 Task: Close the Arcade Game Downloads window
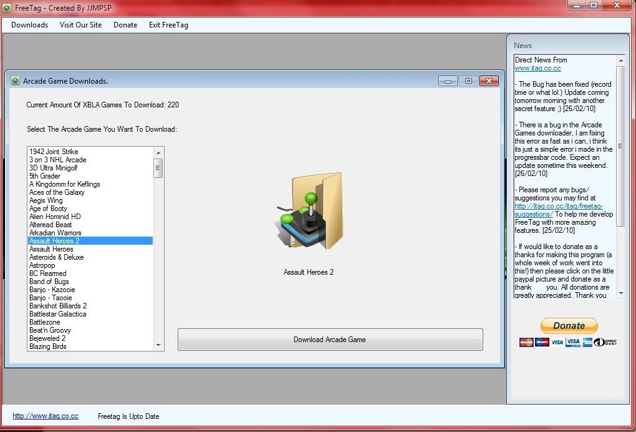(489, 81)
